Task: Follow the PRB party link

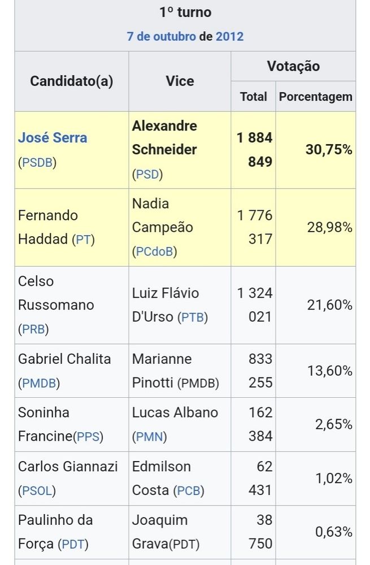Action: click(x=34, y=329)
